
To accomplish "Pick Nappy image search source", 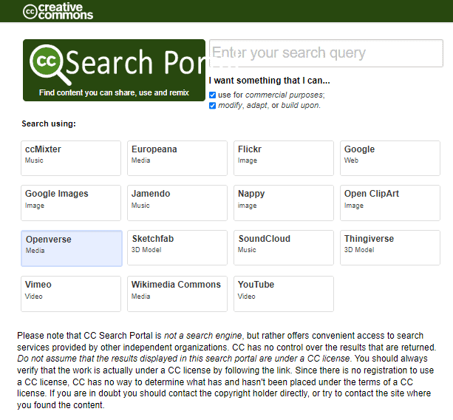I will [x=284, y=203].
